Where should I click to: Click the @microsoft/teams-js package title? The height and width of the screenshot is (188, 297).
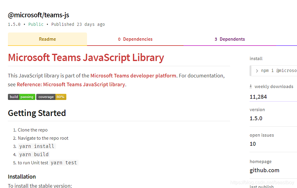click(38, 15)
